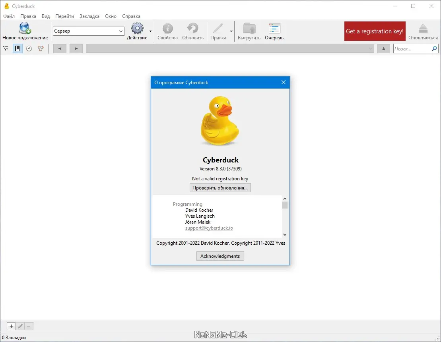Click the 0 Закладки status text

point(14,338)
